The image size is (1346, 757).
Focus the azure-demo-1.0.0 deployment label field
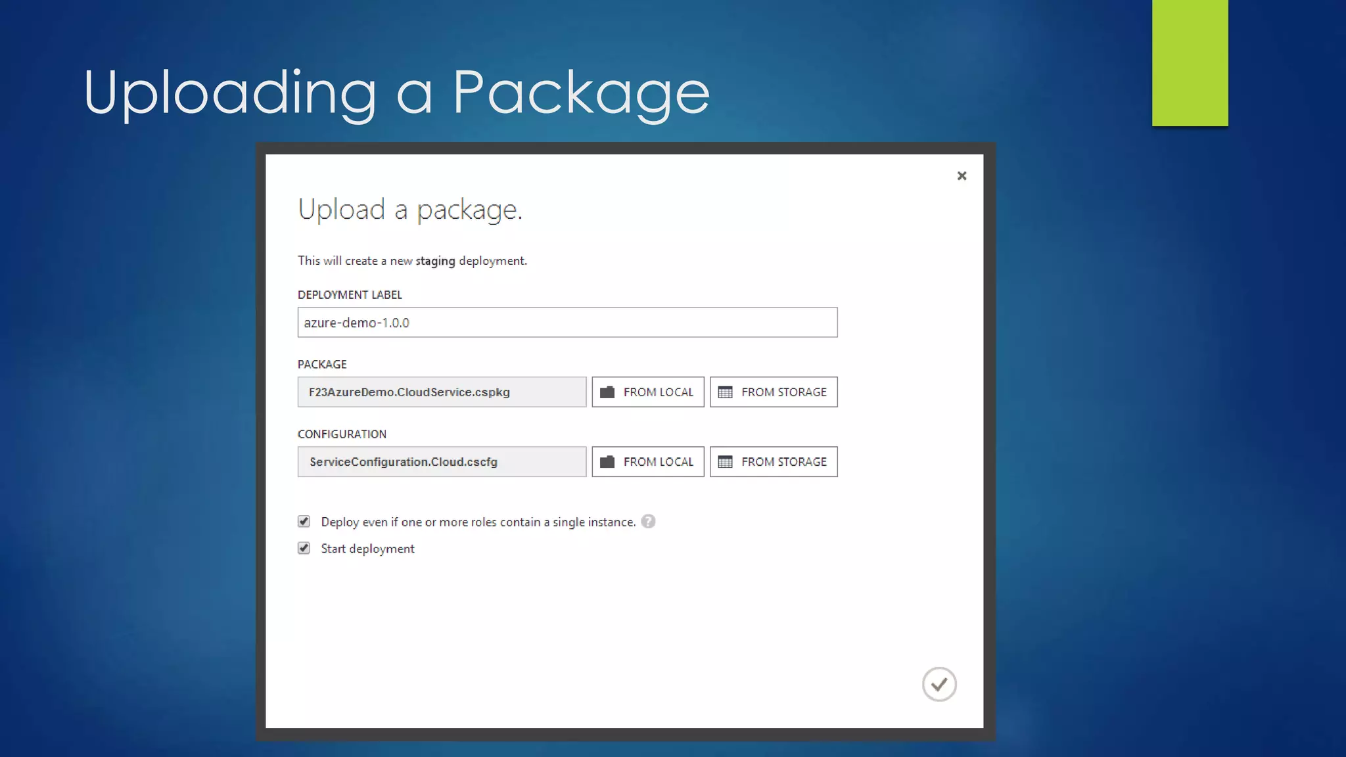(x=567, y=323)
